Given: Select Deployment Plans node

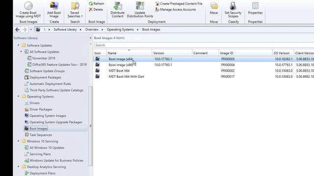Looking at the screenshot, I should pos(43,173).
